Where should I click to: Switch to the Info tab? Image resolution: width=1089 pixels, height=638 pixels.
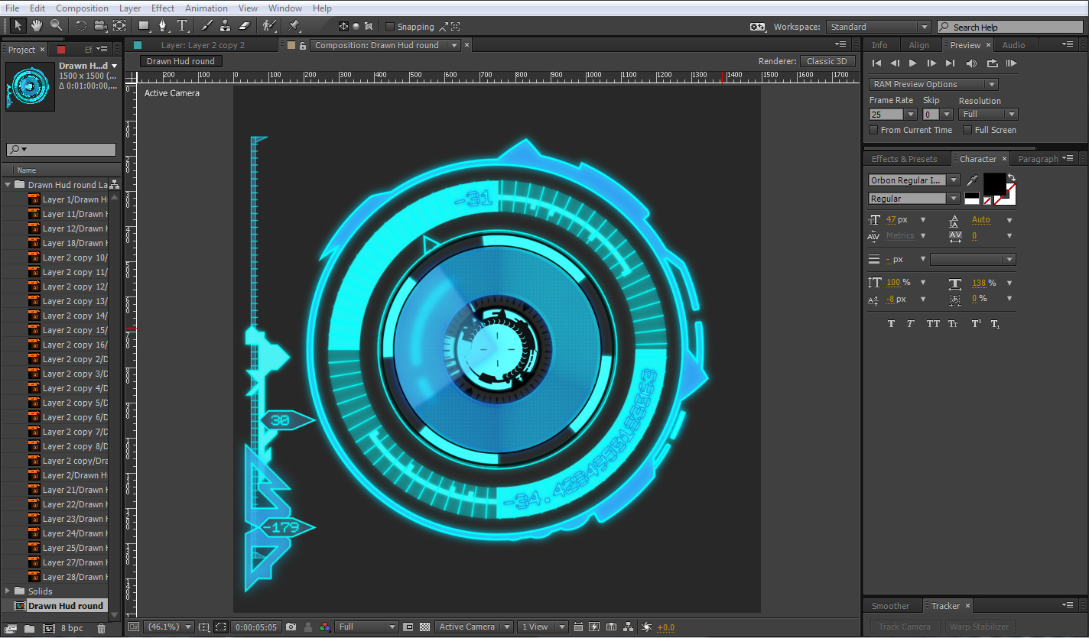(879, 45)
